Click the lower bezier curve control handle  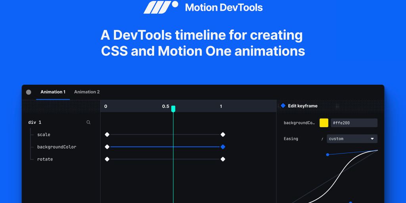(350, 202)
